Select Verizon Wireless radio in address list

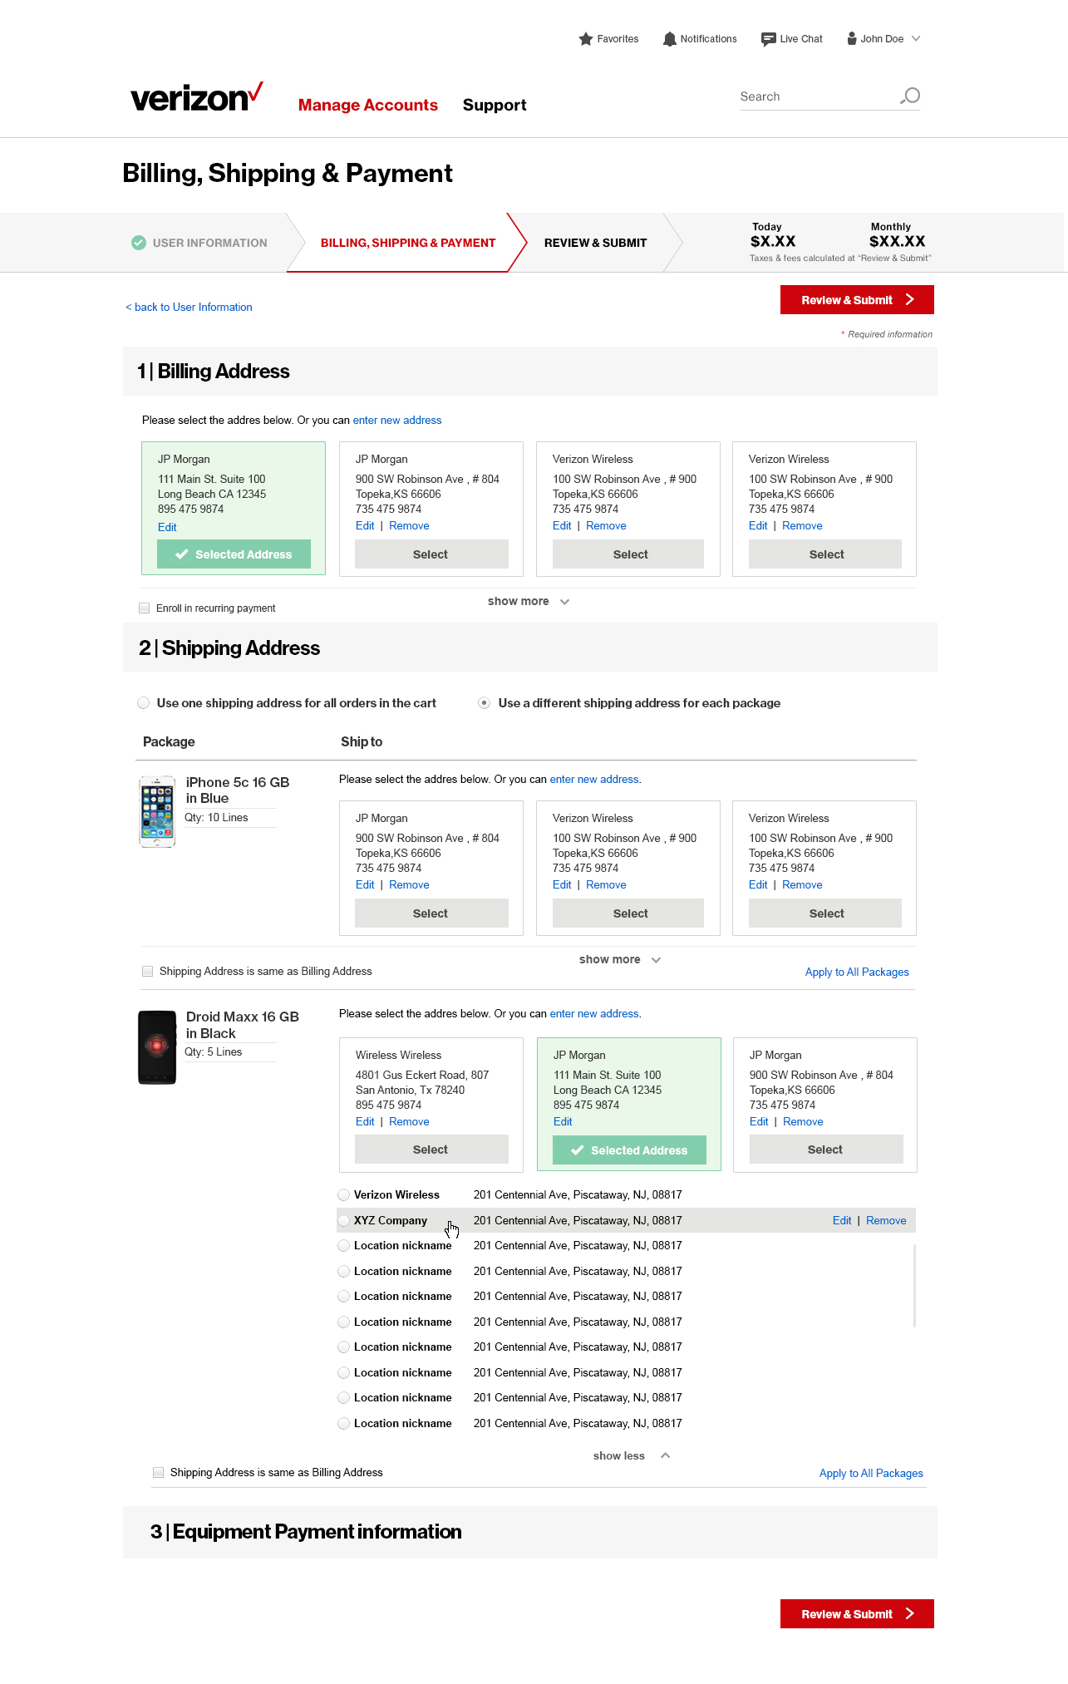[x=343, y=1194]
